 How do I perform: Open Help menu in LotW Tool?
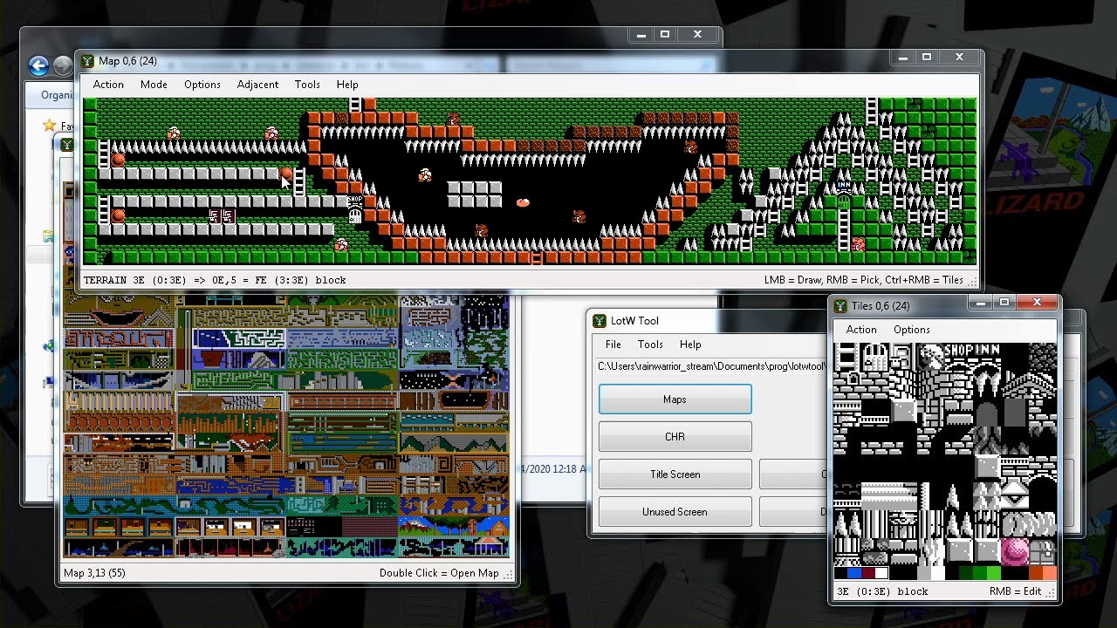tap(690, 345)
